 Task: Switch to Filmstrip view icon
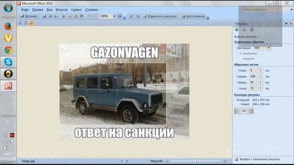point(25,23)
